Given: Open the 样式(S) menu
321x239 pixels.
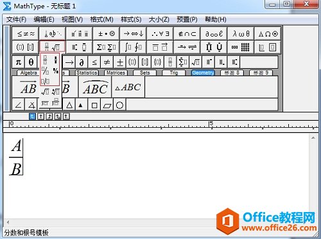Looking at the screenshot, I should (131, 19).
